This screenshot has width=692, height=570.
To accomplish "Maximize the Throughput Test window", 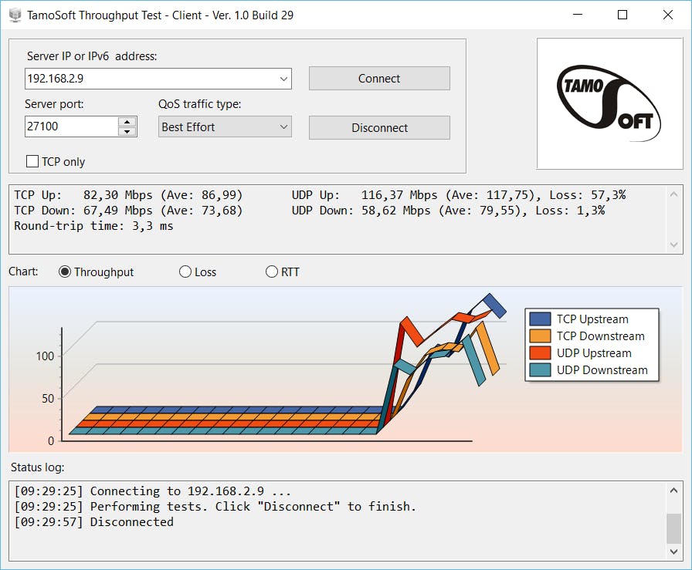I will click(622, 15).
